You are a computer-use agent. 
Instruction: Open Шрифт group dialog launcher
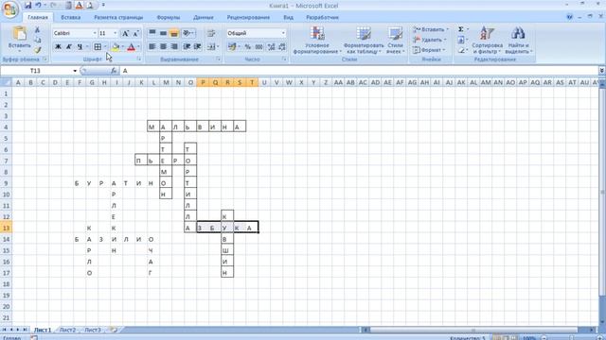139,59
